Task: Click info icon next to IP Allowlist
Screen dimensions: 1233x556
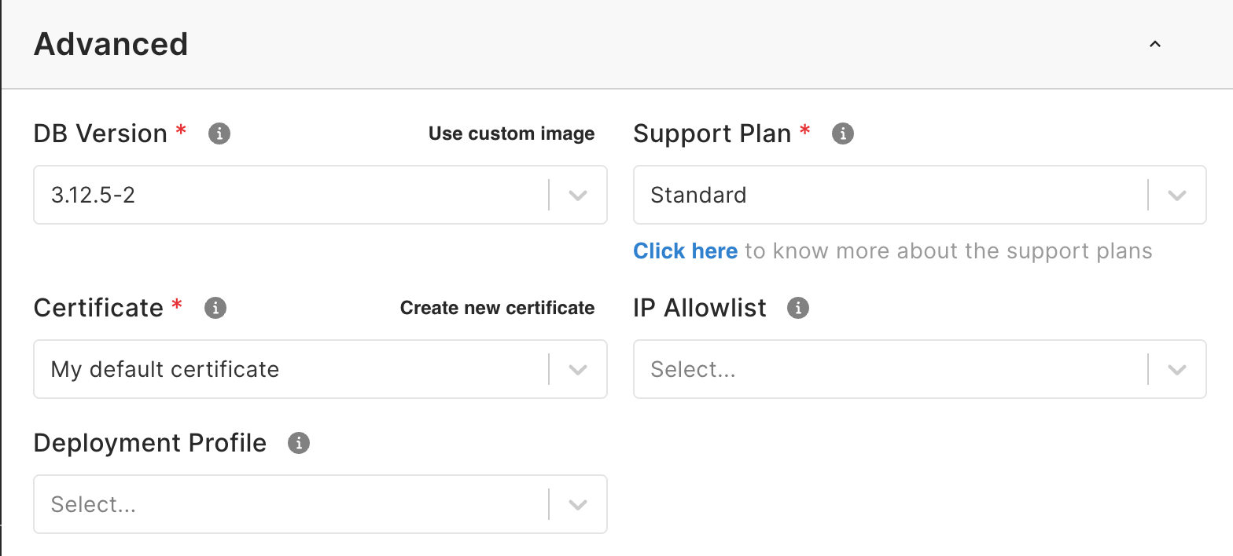Action: click(798, 308)
